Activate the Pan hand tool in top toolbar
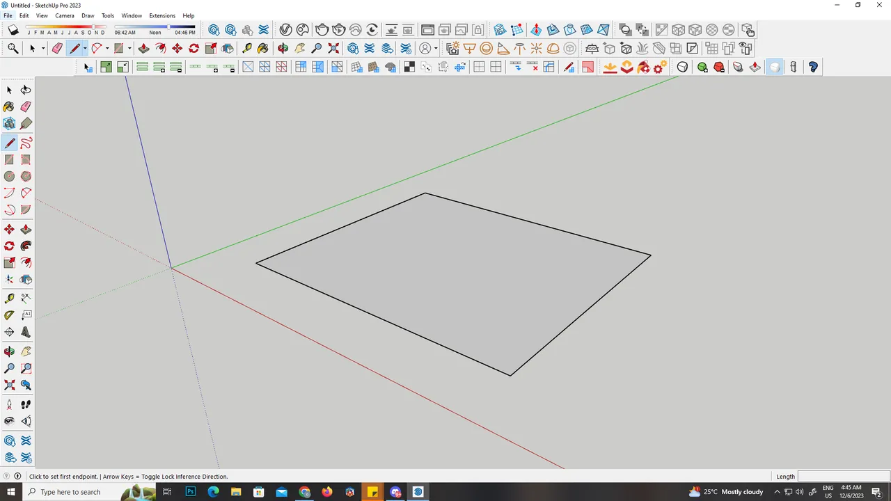The width and height of the screenshot is (891, 501). click(x=299, y=48)
